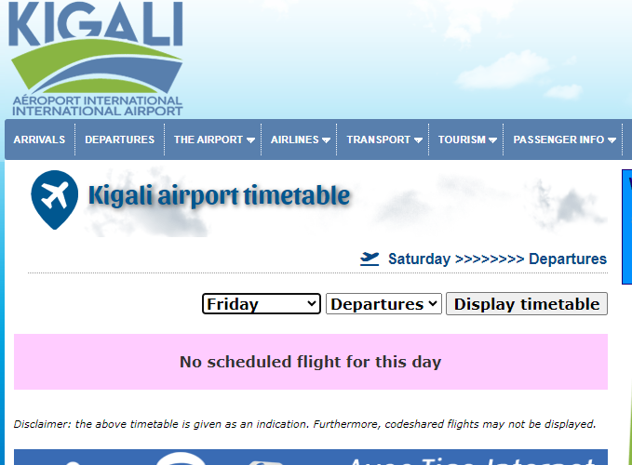Image resolution: width=632 pixels, height=465 pixels.
Task: Open the Departures type dropdown
Action: point(383,304)
